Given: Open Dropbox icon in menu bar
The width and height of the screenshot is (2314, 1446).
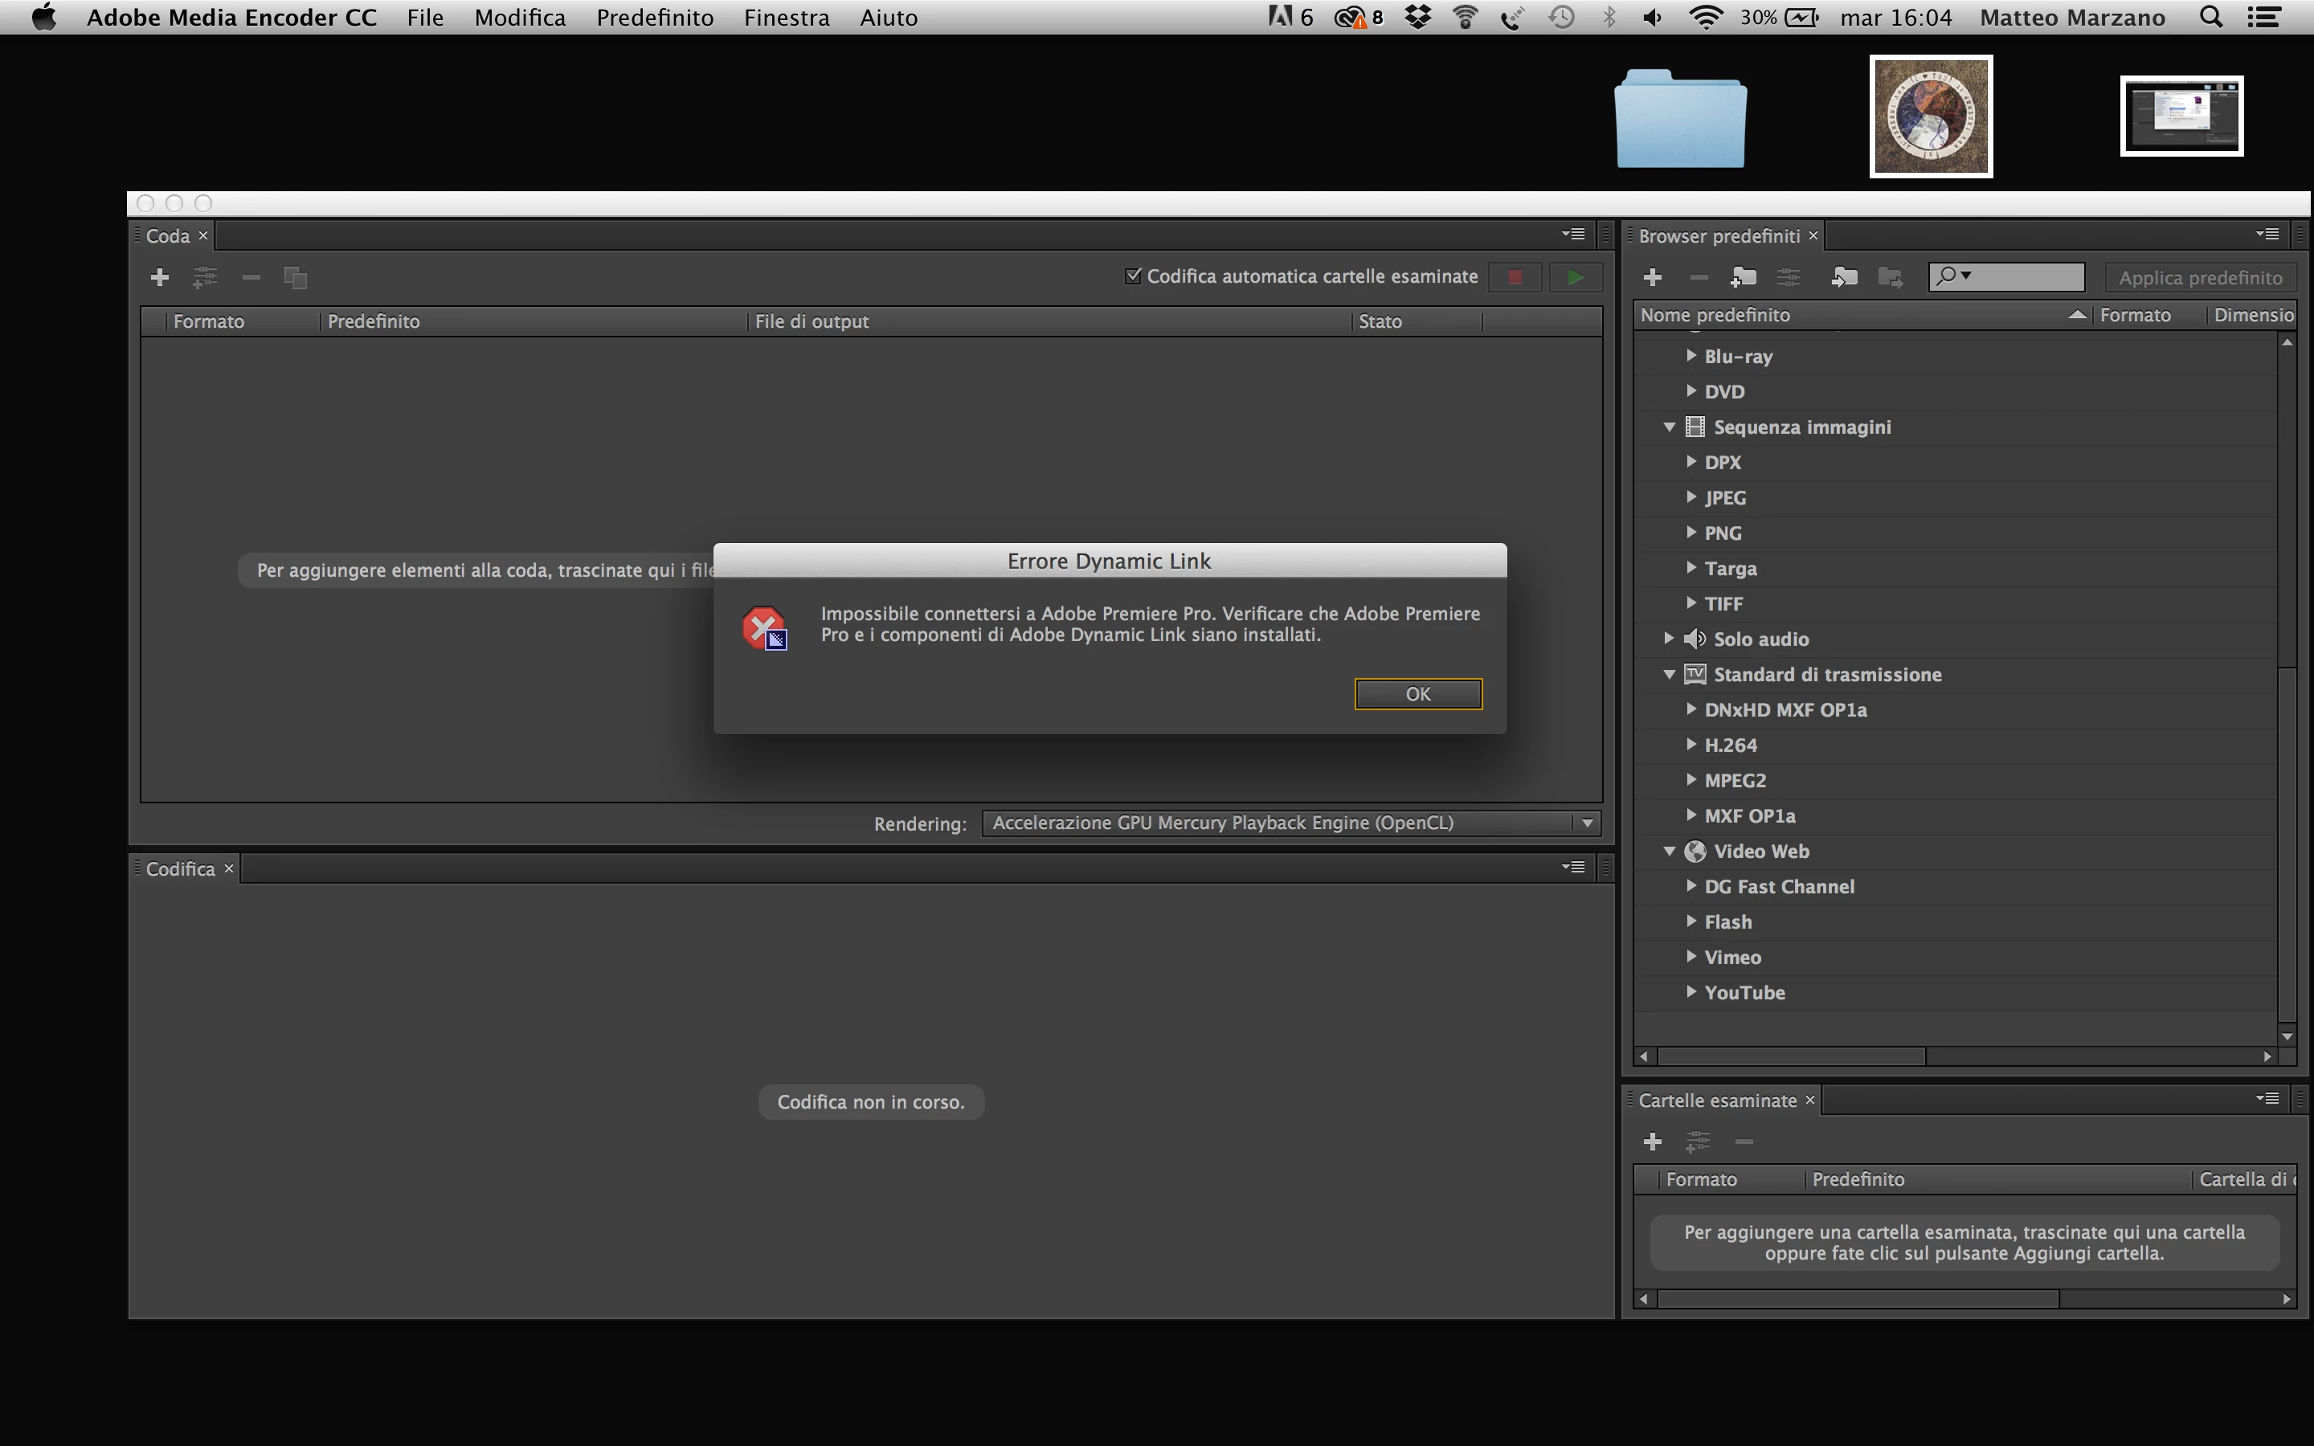Looking at the screenshot, I should (1418, 17).
